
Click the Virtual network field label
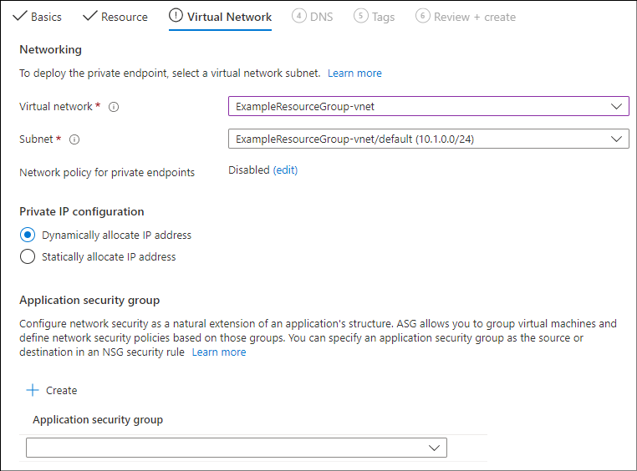point(56,106)
